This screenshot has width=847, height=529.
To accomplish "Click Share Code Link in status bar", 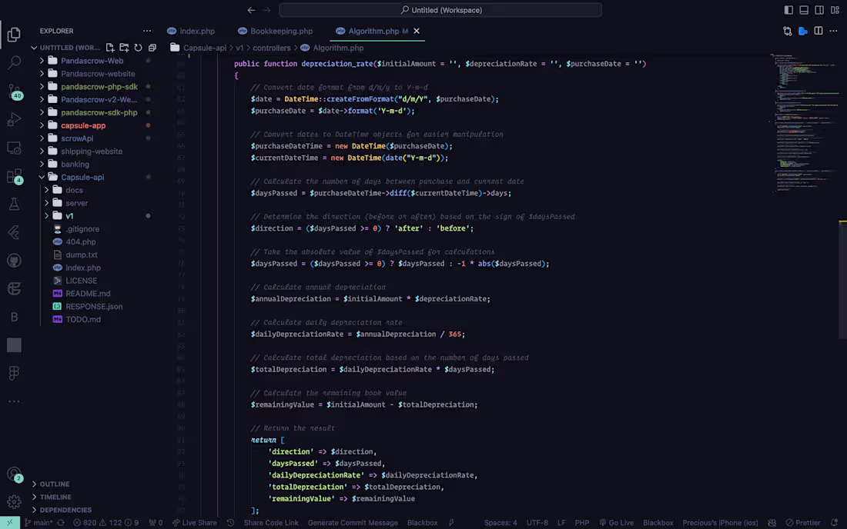I will 270,523.
